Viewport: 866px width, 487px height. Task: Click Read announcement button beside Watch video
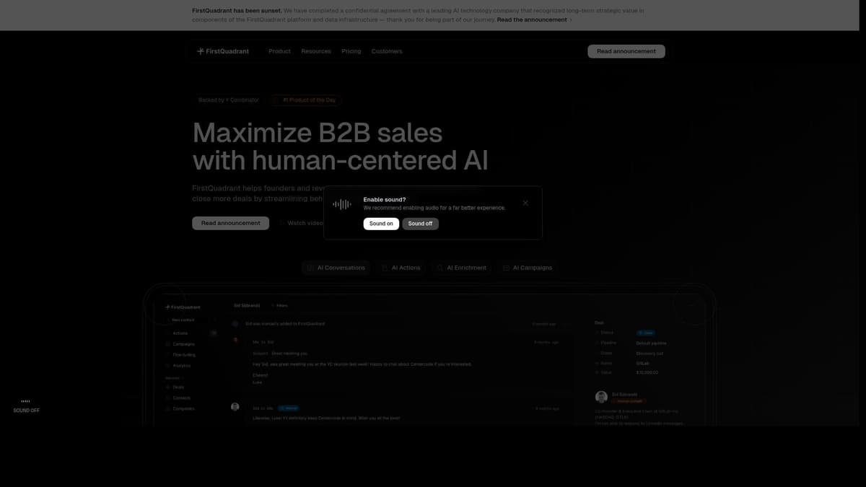[x=230, y=223]
